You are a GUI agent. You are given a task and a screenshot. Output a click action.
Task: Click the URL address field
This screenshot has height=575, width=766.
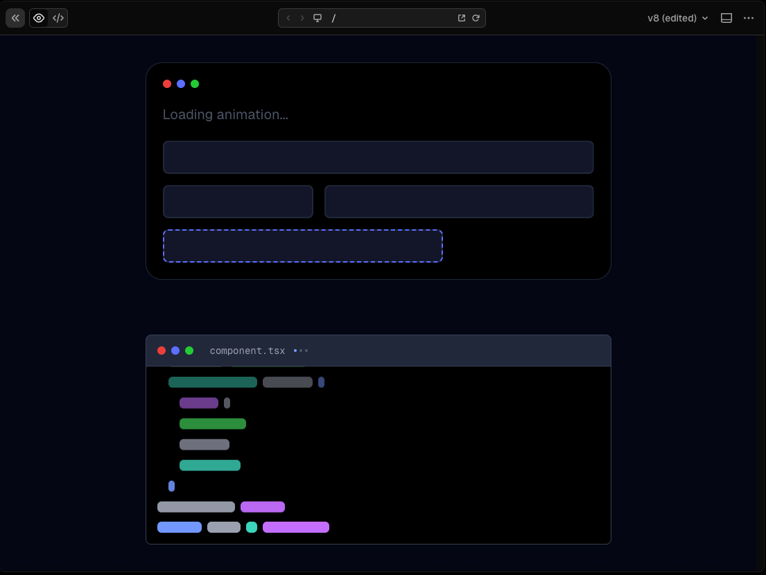(x=388, y=18)
